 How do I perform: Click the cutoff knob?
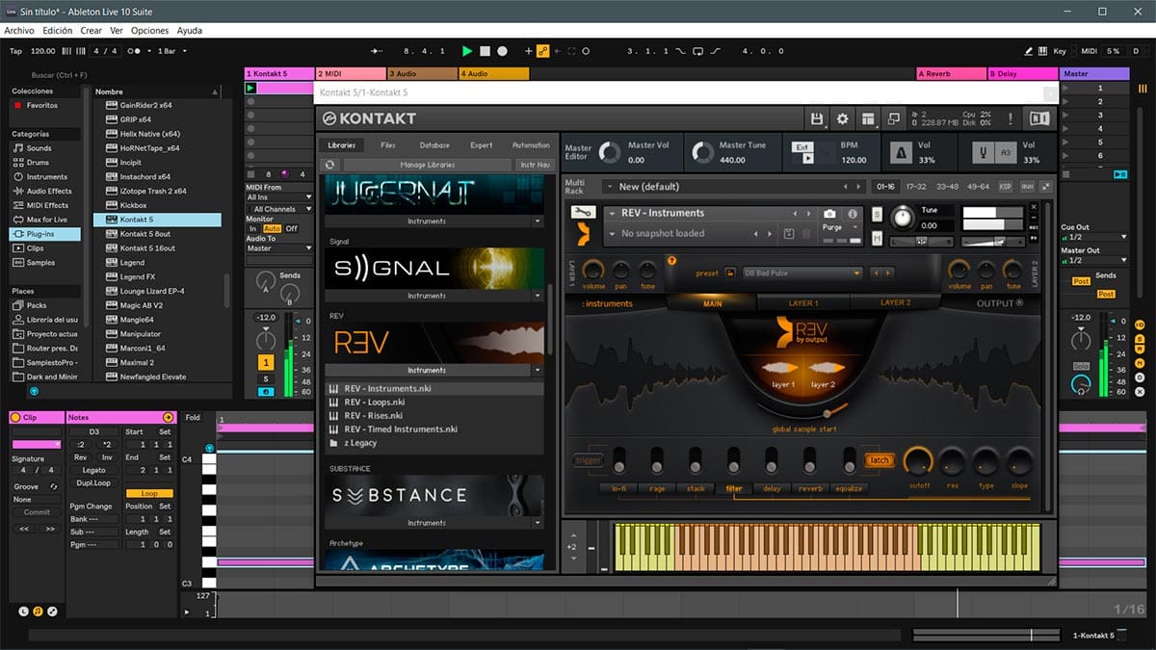(919, 461)
